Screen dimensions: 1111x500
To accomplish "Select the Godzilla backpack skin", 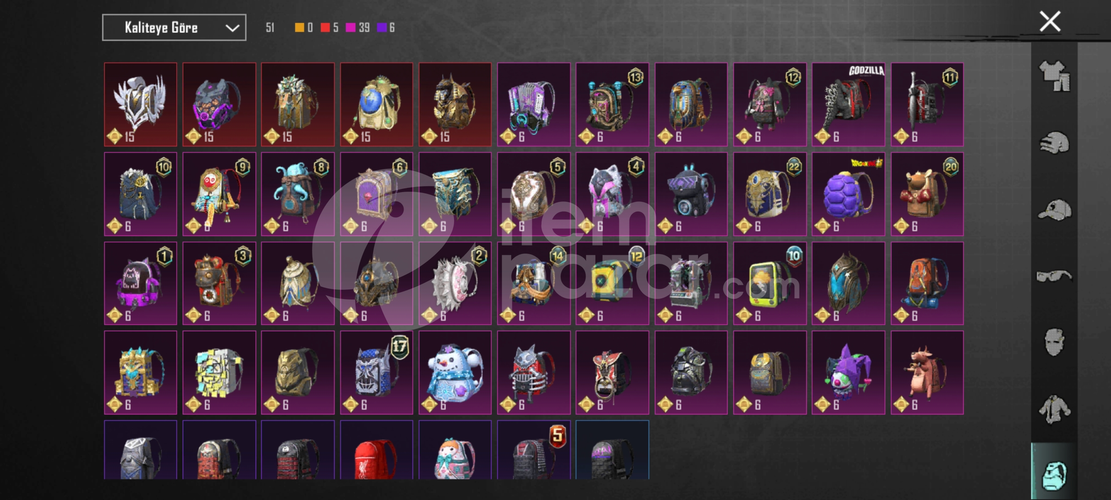I will pos(849,105).
